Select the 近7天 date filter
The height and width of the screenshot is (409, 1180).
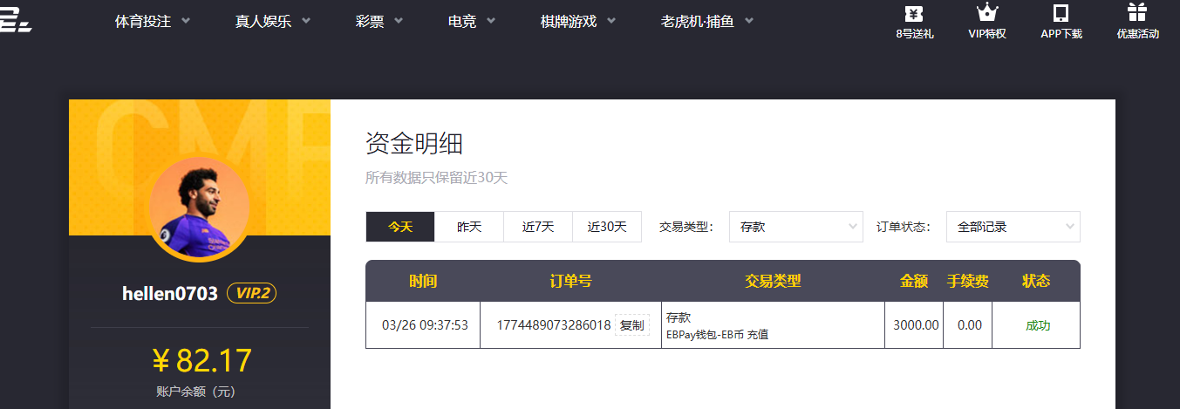tap(538, 227)
